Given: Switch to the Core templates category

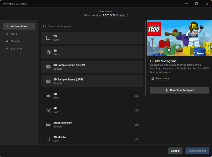Looking at the screenshot, I should (x=14, y=34).
